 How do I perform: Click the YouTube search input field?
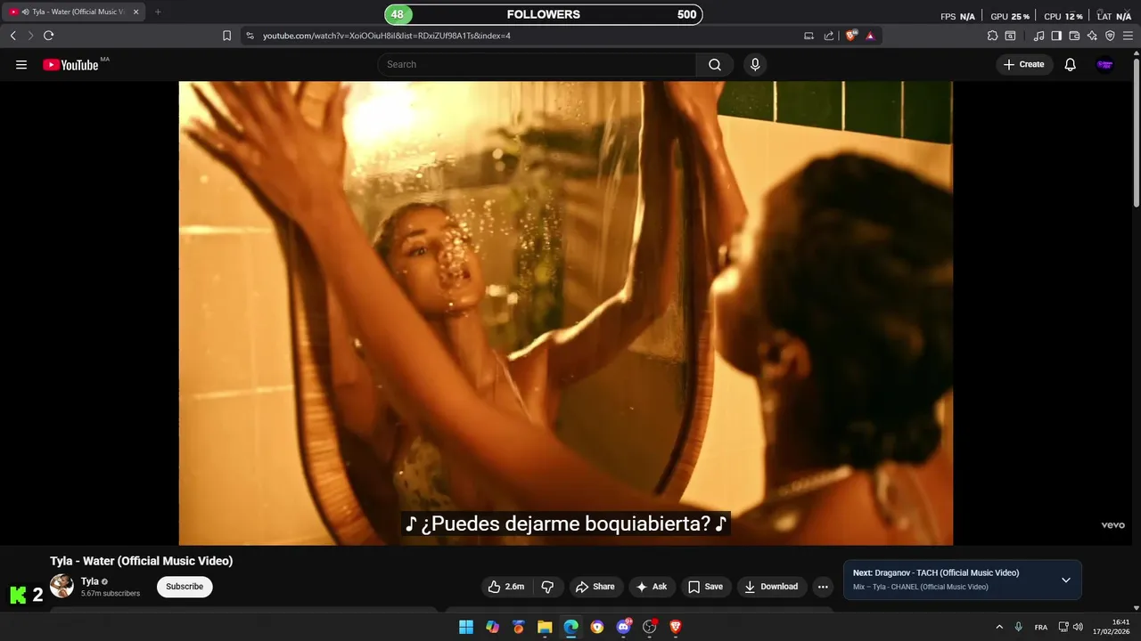click(x=537, y=64)
